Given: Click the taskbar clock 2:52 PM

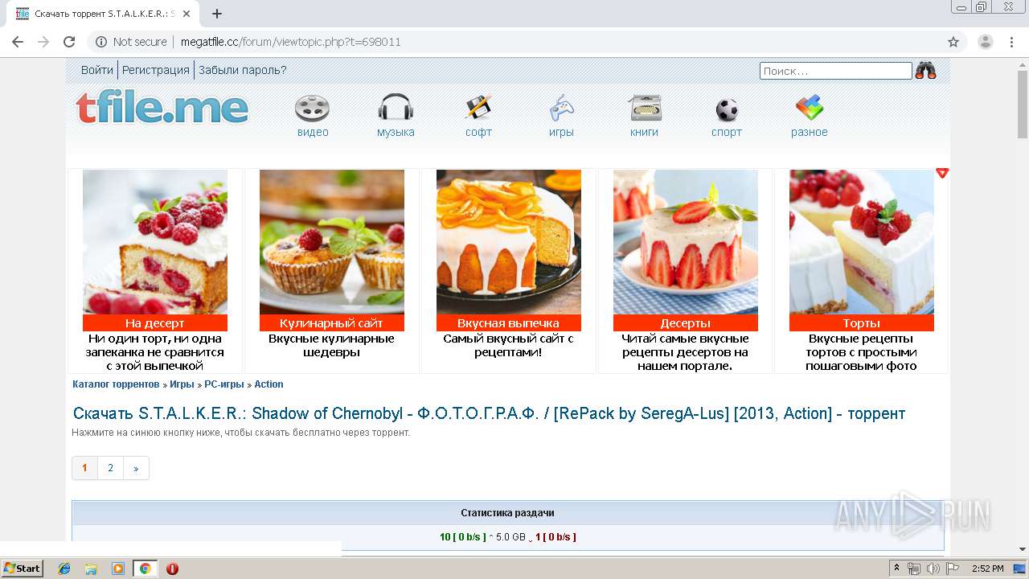Looking at the screenshot, I should coord(987,569).
